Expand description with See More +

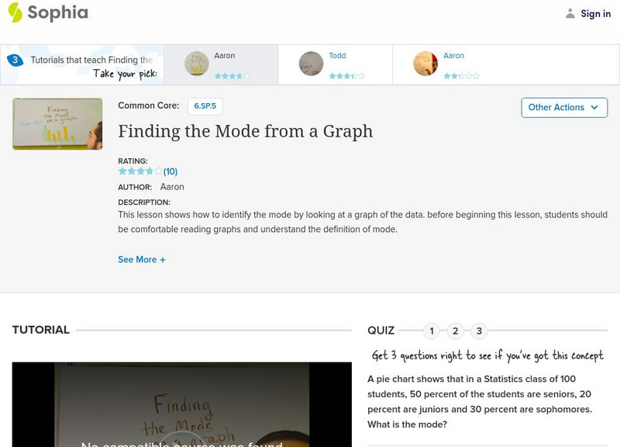tap(142, 260)
